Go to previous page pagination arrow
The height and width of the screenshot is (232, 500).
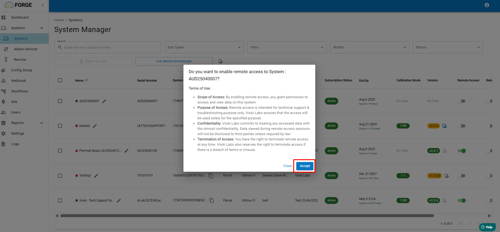(x=470, y=223)
